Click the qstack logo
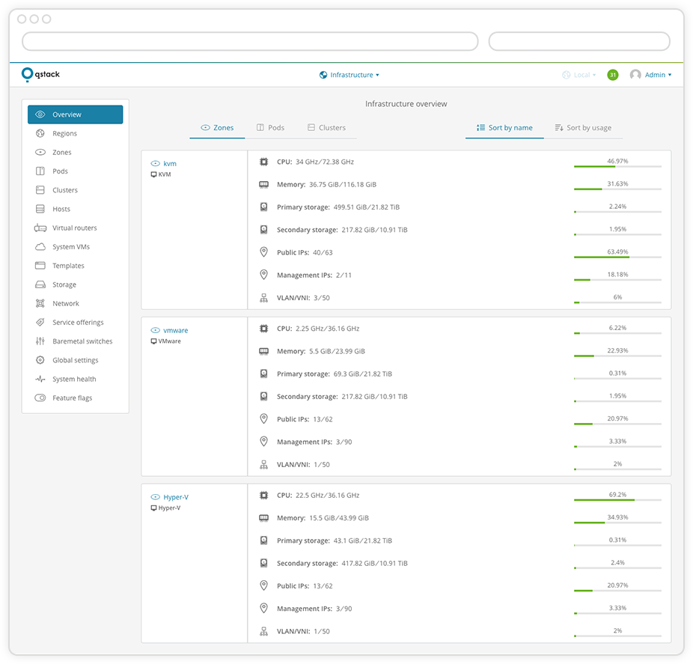This screenshot has height=664, width=693. [40, 74]
